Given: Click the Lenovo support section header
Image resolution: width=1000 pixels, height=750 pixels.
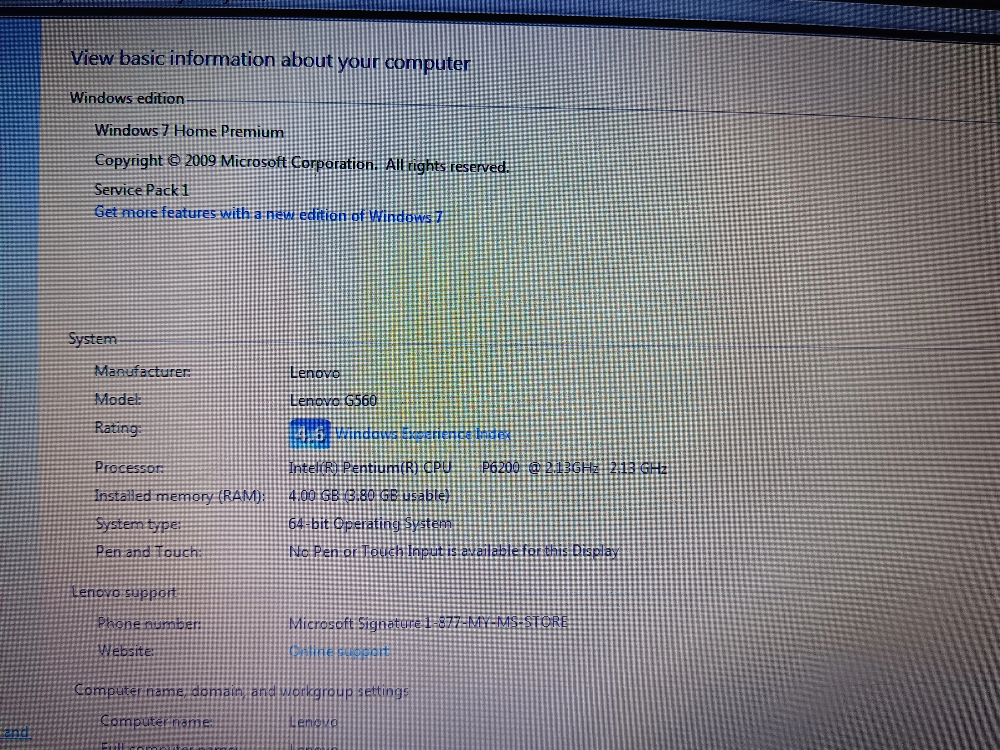Looking at the screenshot, I should point(124,592).
